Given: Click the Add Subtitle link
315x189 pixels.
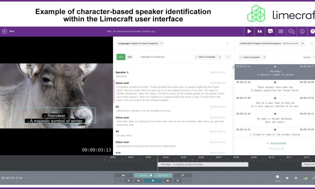Looking at the screenshot, I should 276,143.
